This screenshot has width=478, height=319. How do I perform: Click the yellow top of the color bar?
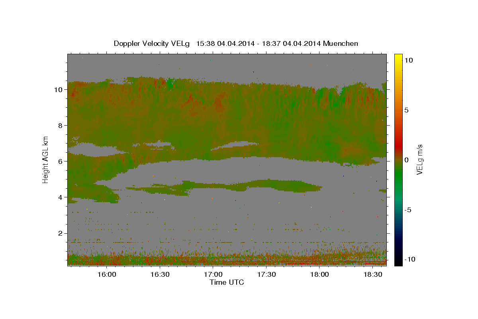point(398,56)
